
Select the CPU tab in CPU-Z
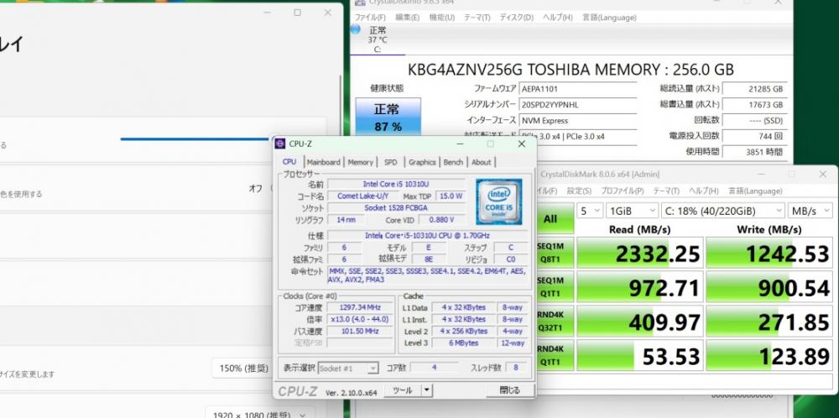pos(289,162)
